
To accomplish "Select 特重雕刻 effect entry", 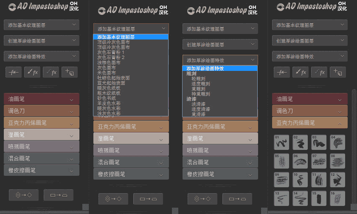I will (x=201, y=94).
